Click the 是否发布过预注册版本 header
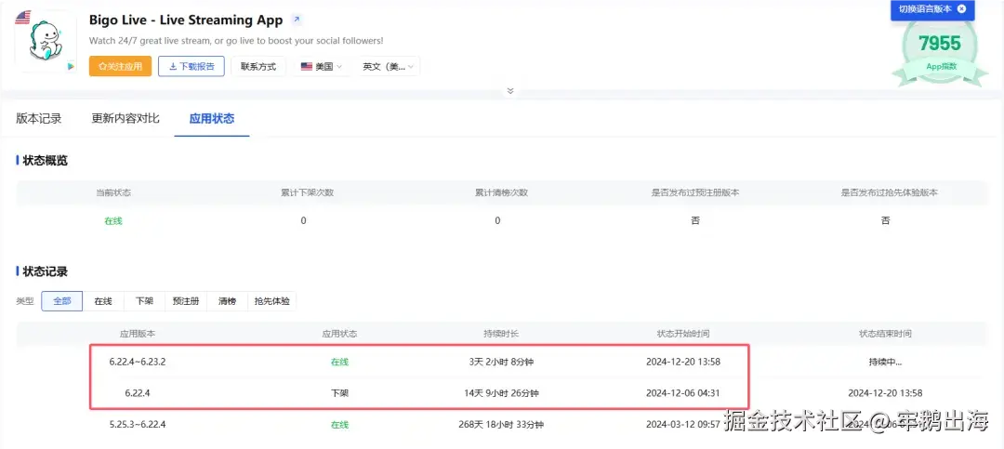1004x449 pixels. coord(695,192)
